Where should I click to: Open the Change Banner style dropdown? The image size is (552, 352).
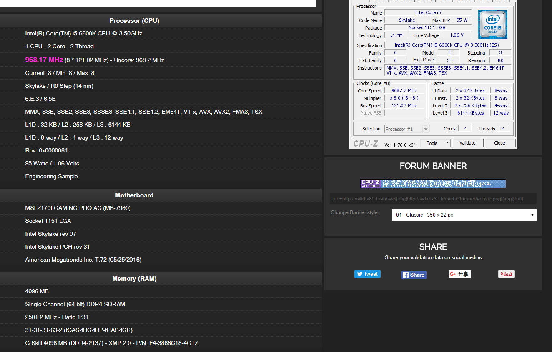464,215
